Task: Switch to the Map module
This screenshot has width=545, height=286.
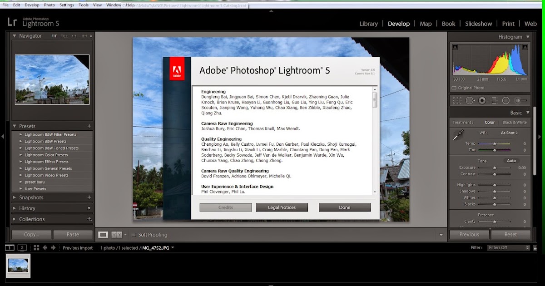Action: (x=426, y=24)
